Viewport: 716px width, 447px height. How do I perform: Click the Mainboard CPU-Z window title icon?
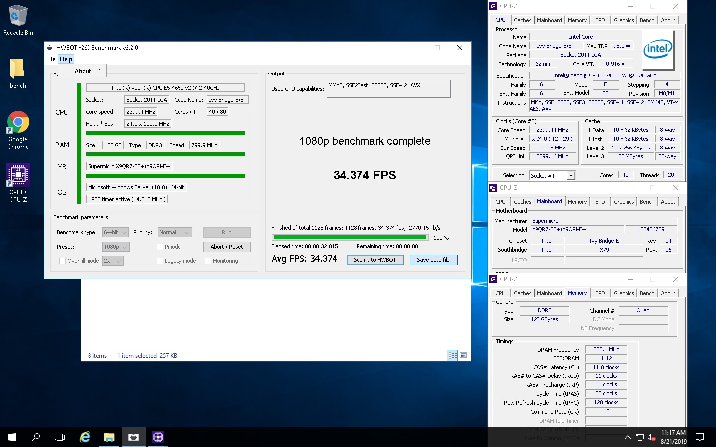click(x=493, y=188)
